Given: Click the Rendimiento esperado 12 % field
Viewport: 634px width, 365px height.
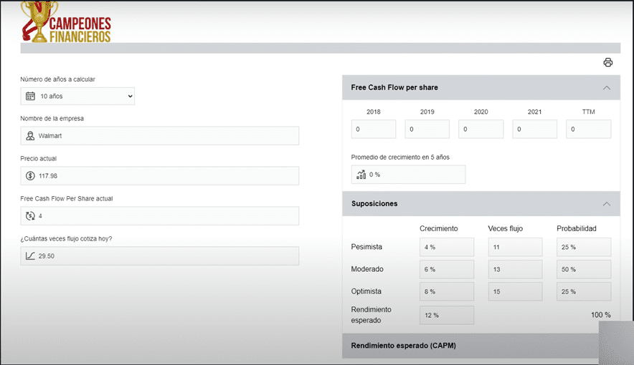Looking at the screenshot, I should click(x=446, y=316).
